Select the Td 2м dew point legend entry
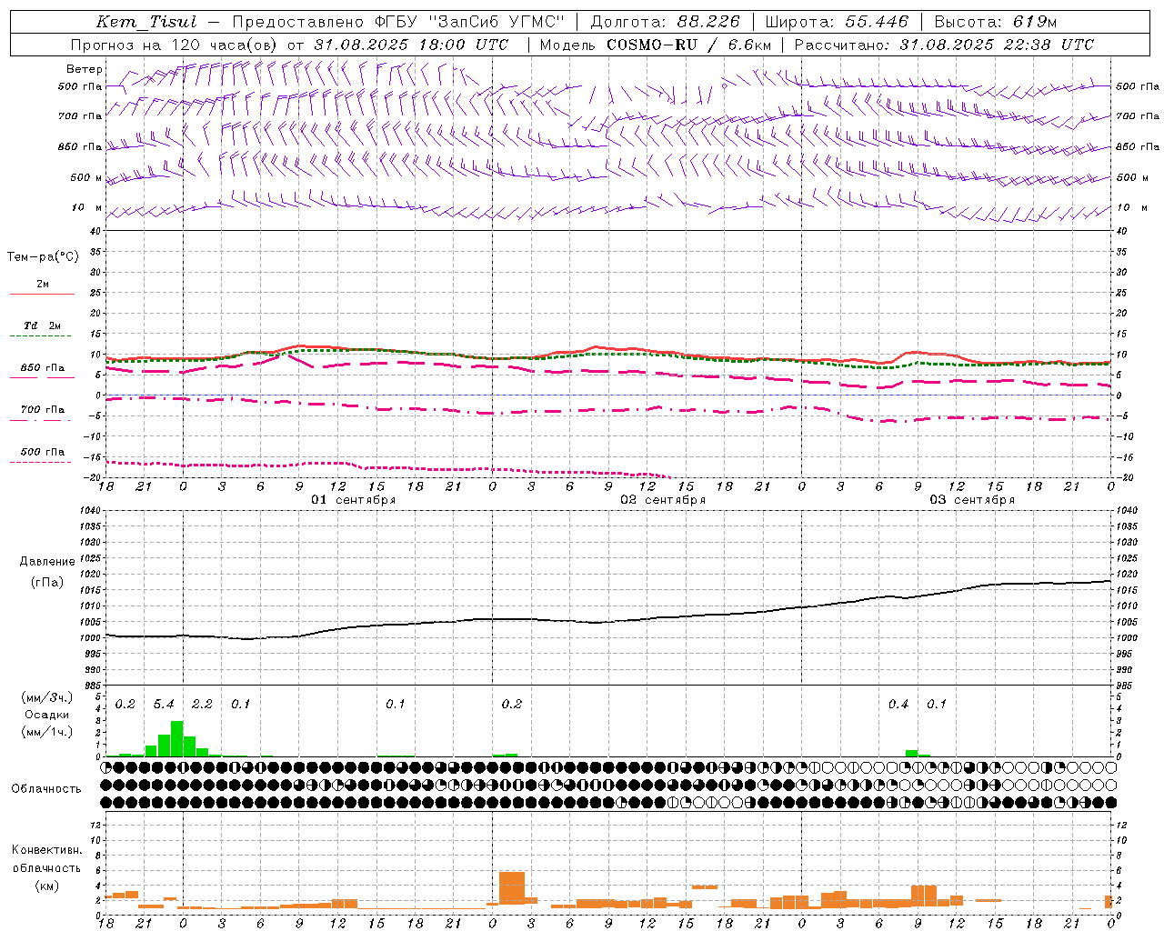The width and height of the screenshot is (1164, 931). coord(43,330)
